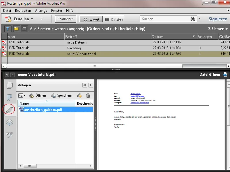Click the recipient email address link

137,96
